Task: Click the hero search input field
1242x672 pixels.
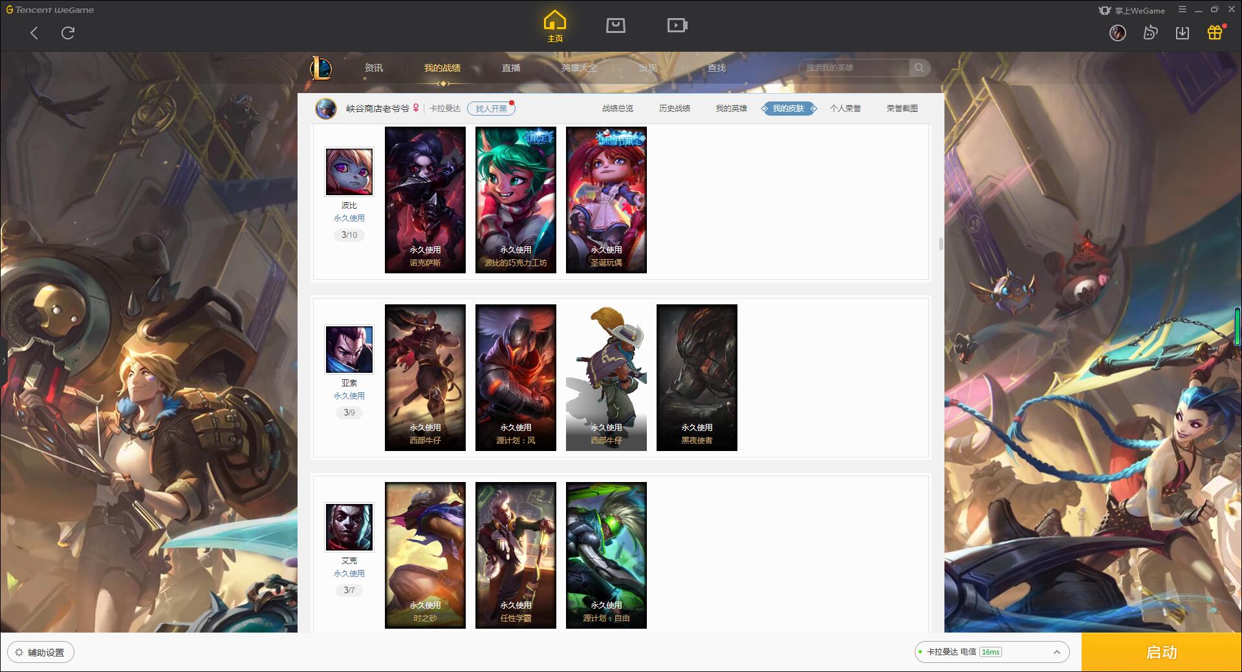Action: 854,68
